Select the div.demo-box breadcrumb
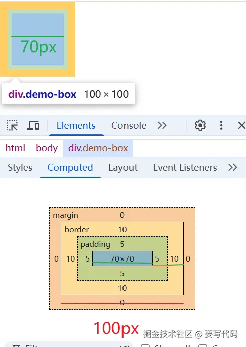The image size is (246, 347). click(x=98, y=148)
